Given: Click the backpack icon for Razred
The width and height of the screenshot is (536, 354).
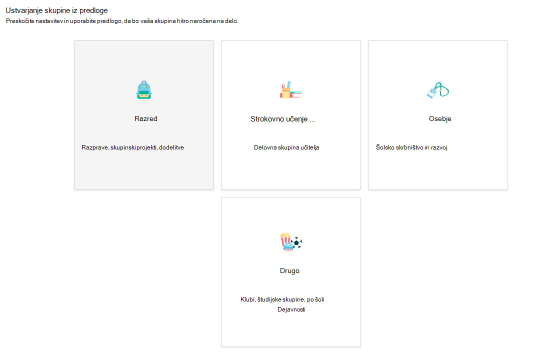Looking at the screenshot, I should point(144,90).
